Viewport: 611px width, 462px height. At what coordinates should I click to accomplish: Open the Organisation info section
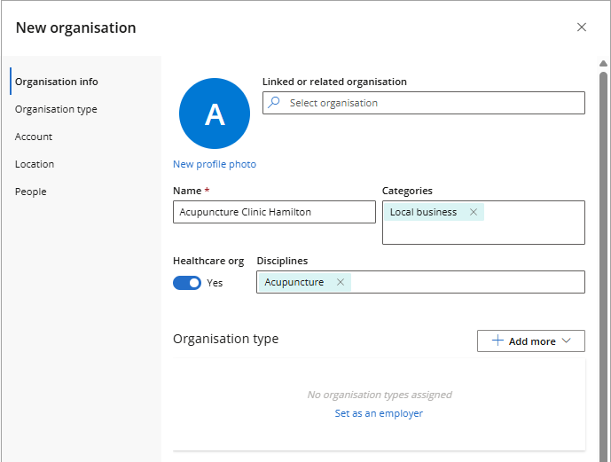coord(57,82)
